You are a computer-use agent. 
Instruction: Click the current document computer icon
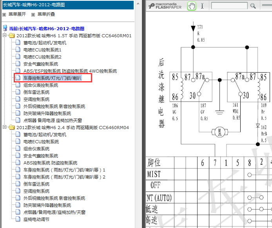click(x=5, y=28)
